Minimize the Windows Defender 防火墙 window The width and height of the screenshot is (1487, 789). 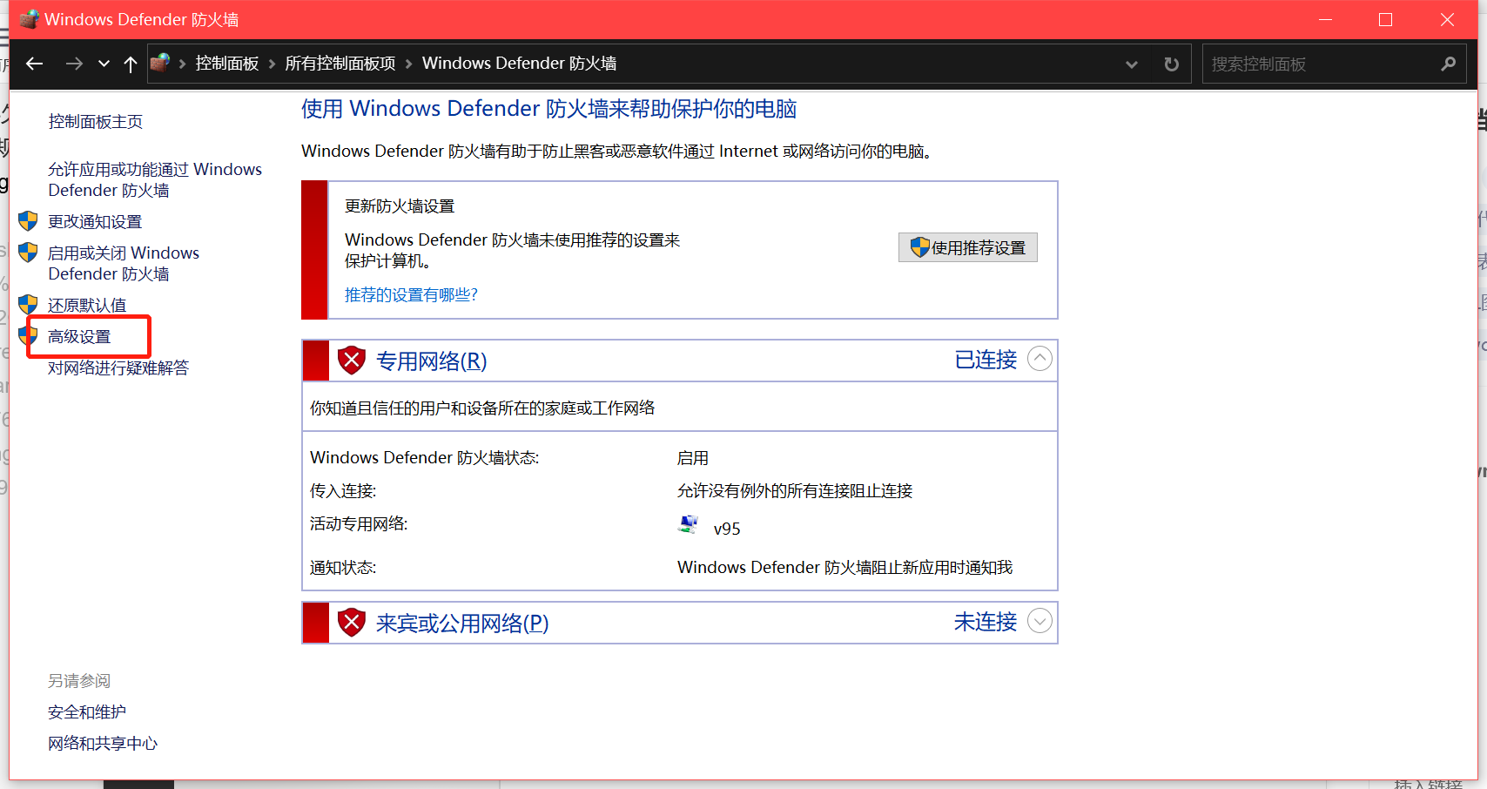pos(1325,19)
